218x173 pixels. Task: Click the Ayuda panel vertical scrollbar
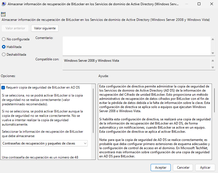point(215,99)
